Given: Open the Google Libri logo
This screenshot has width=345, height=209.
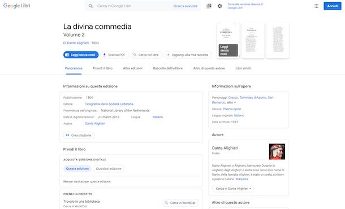Looking at the screenshot, I should point(17,6).
